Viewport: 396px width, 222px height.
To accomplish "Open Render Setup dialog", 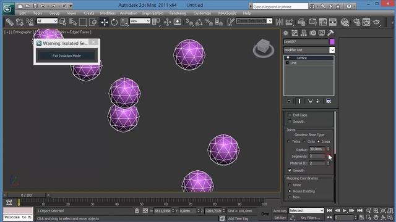I will tap(356, 22).
